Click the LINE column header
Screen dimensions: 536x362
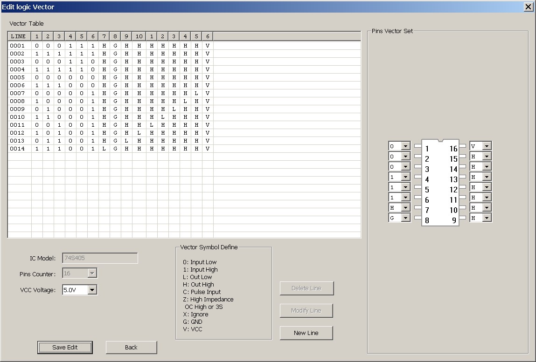19,36
